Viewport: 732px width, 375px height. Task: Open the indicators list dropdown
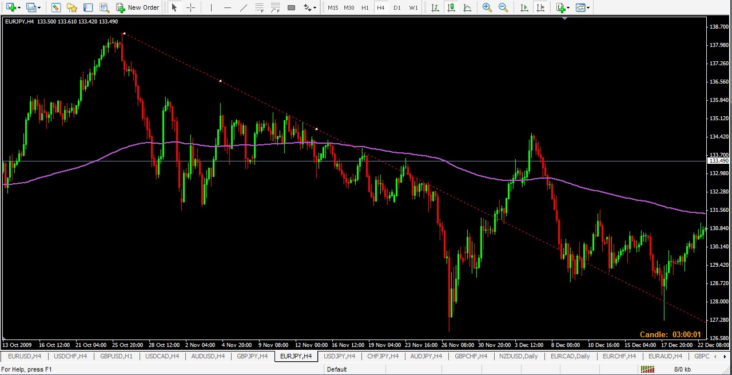568,8
